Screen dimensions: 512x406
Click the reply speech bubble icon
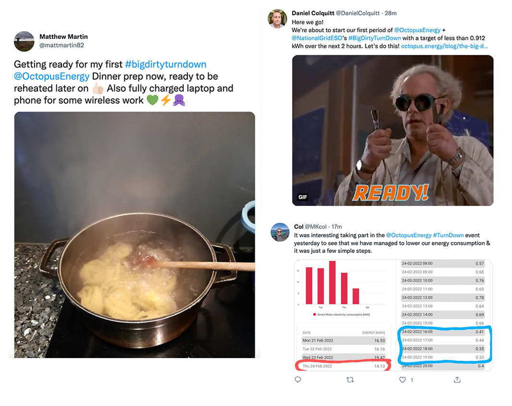(x=298, y=380)
